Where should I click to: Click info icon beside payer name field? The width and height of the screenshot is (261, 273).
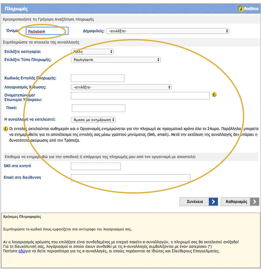[214, 95]
